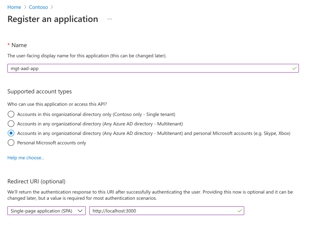Choose Multitenant and personal Microsoft accounts option
This screenshot has height=237, width=315.
click(x=11, y=133)
